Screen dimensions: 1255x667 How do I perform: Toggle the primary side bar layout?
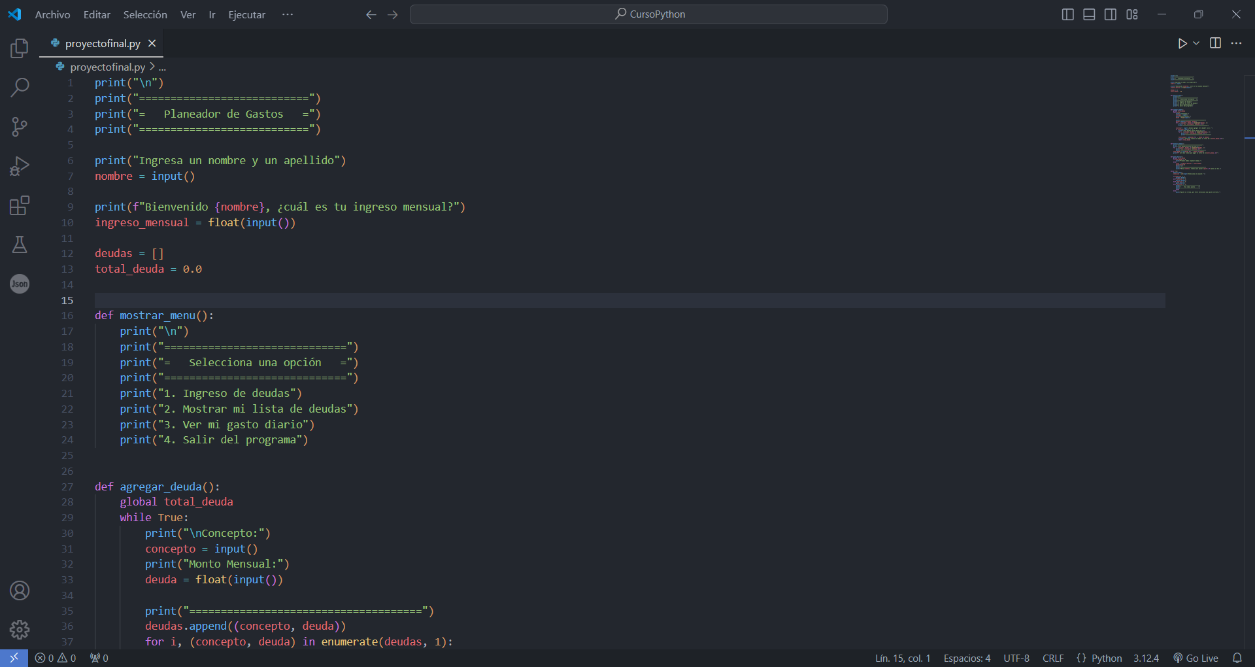click(x=1067, y=14)
